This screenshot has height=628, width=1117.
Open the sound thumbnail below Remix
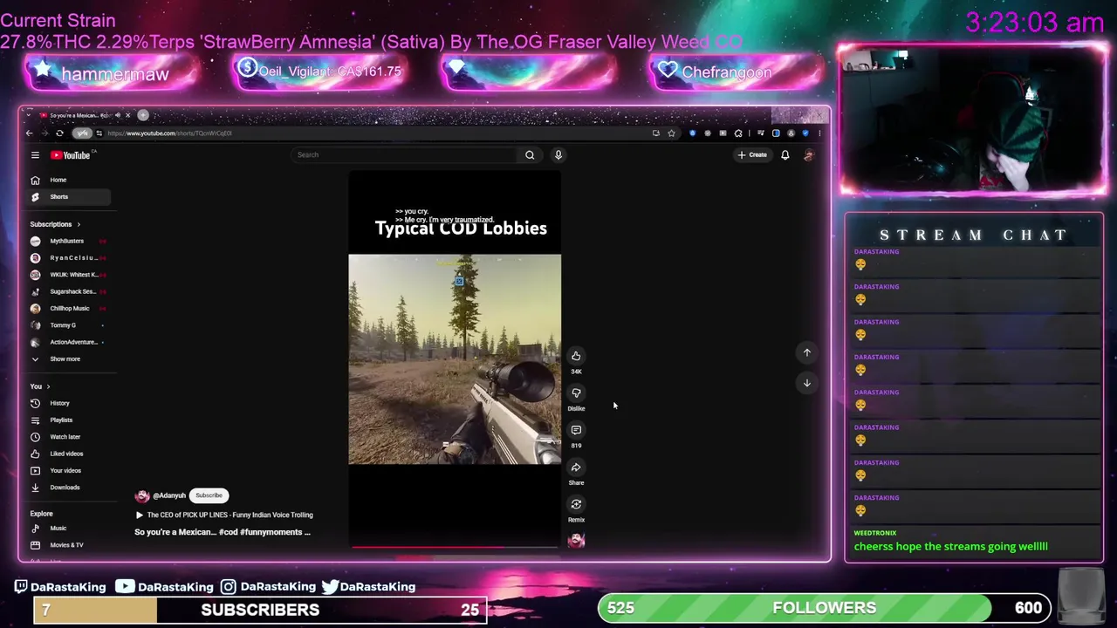click(x=576, y=541)
